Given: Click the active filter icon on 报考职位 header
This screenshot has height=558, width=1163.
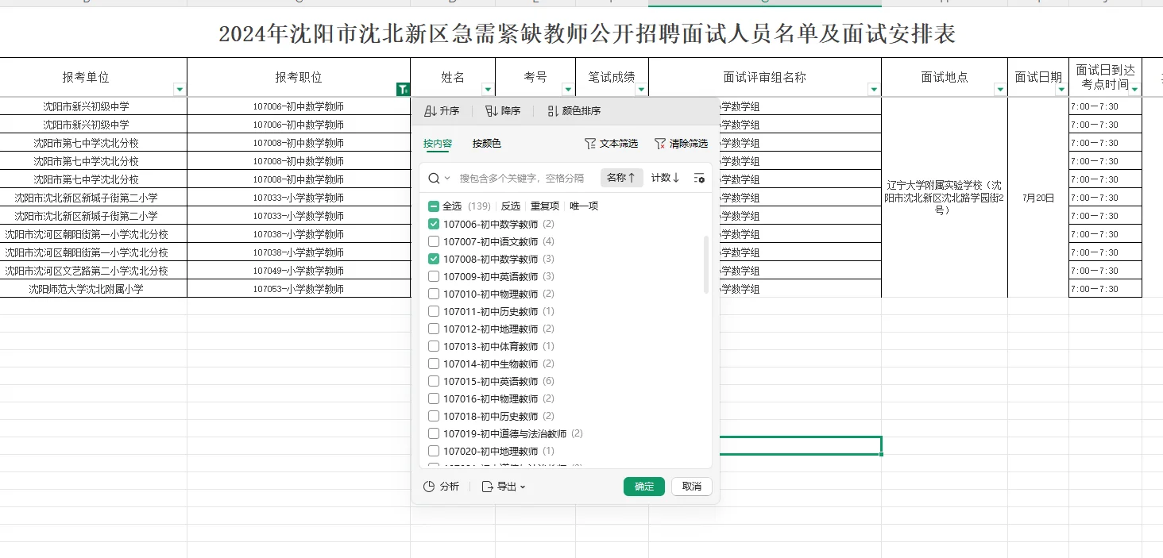Looking at the screenshot, I should pos(403,90).
